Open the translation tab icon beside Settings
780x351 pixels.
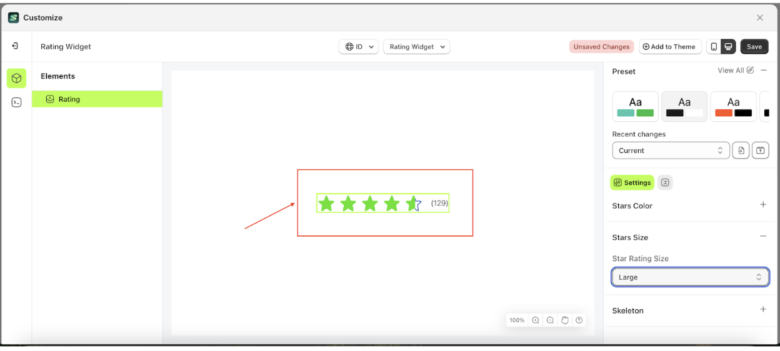click(x=665, y=182)
